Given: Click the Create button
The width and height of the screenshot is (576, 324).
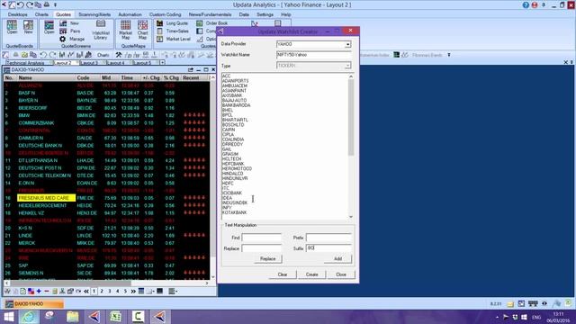Looking at the screenshot, I should 312,274.
